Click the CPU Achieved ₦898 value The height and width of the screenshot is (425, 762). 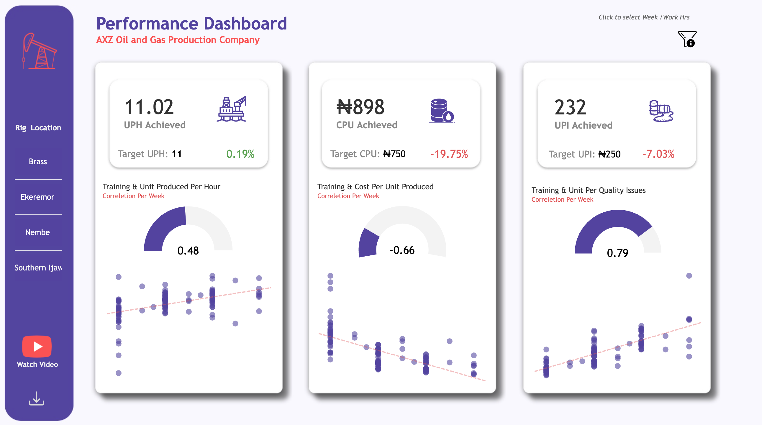360,107
